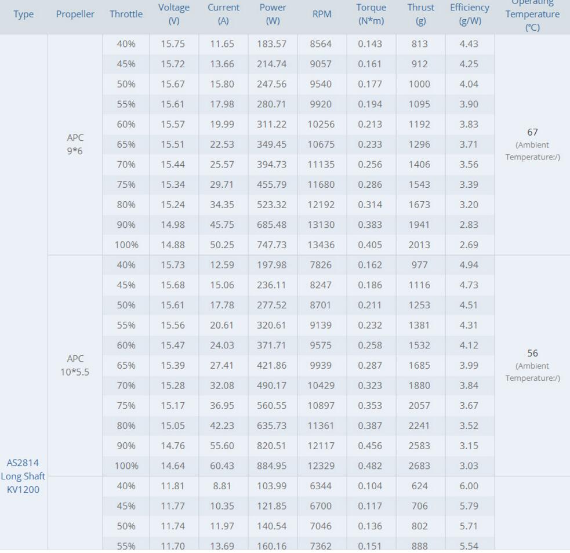Click the RPM column header
The image size is (570, 553).
(321, 14)
